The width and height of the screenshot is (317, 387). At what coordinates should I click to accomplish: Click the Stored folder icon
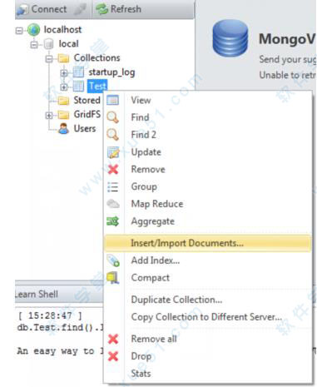click(x=64, y=101)
